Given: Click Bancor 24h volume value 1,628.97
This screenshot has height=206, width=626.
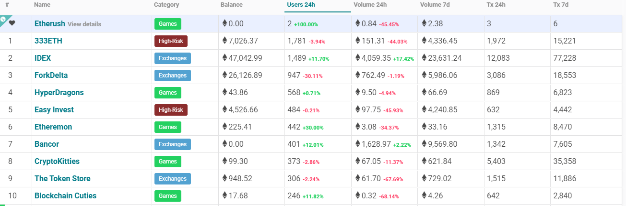Looking at the screenshot, I should pos(376,144).
